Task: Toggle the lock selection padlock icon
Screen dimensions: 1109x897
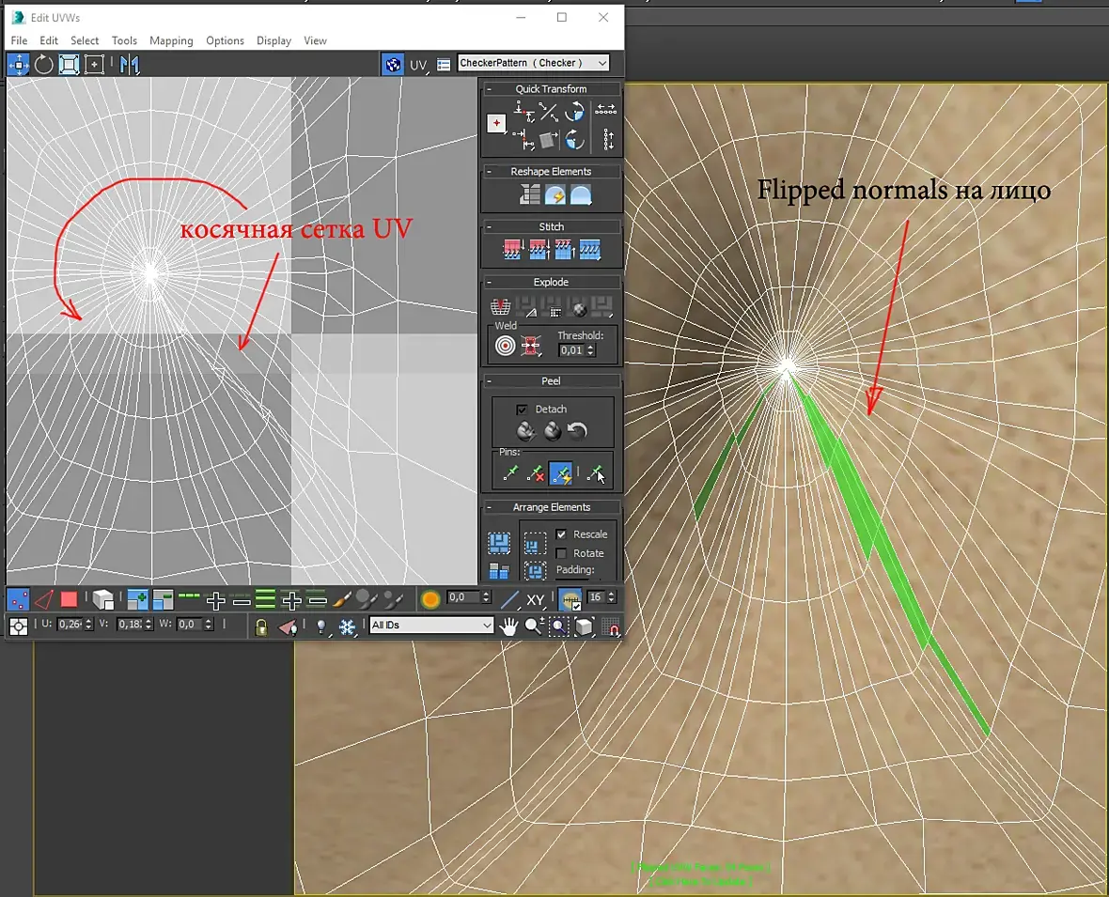Action: coord(261,626)
